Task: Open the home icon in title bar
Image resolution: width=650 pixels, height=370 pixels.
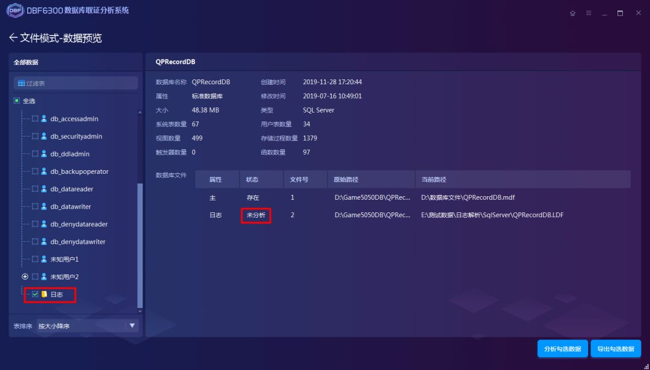Action: coord(572,13)
